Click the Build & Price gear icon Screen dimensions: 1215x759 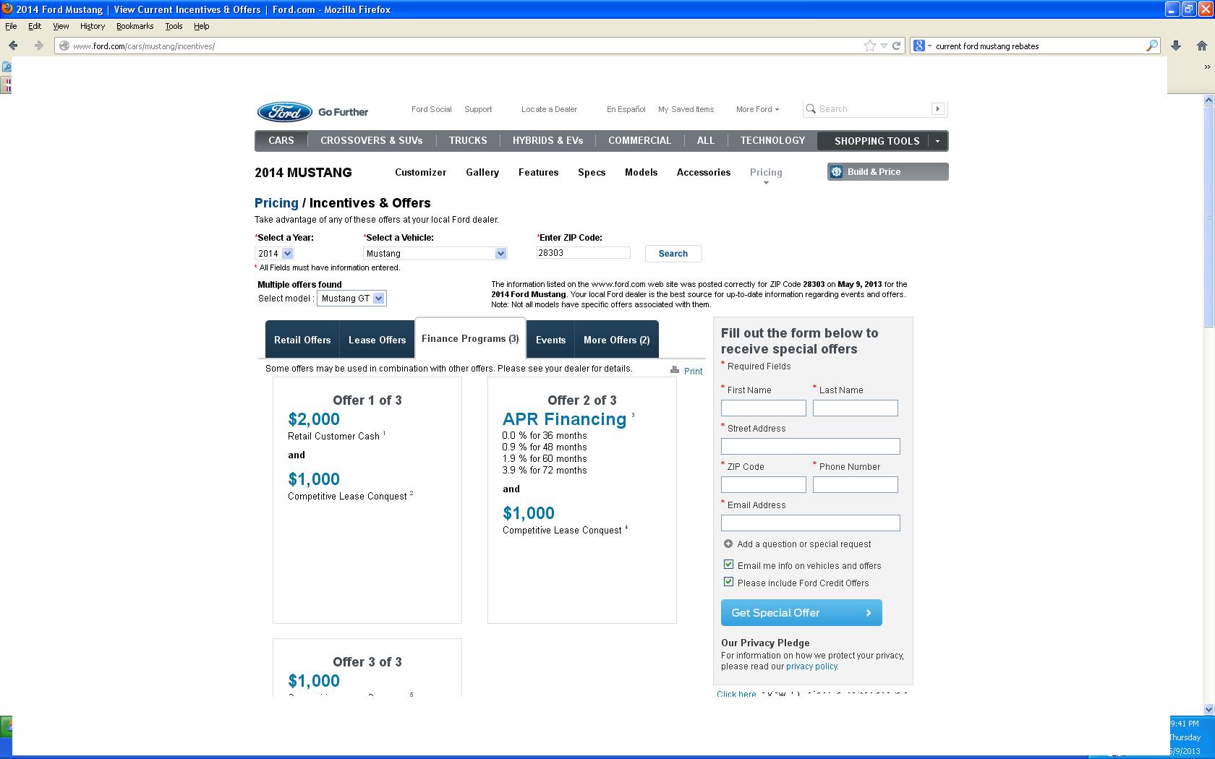tap(837, 172)
